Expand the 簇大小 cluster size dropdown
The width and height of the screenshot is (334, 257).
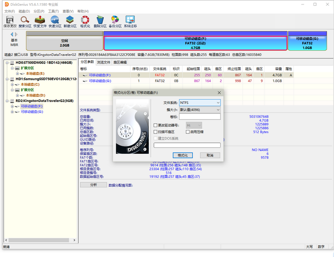(200, 110)
